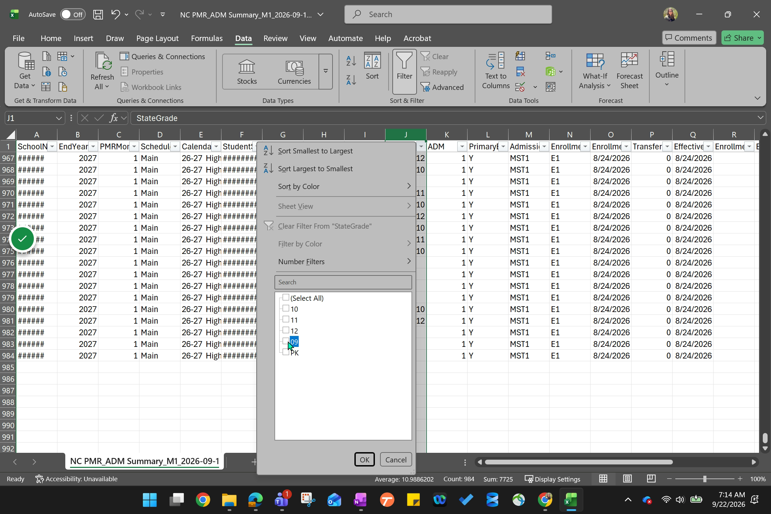Check the 10 grade checkbox
771x514 pixels.
click(286, 309)
